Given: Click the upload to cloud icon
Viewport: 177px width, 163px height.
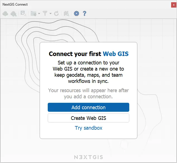Looking at the screenshot, I should pyautogui.click(x=13, y=14).
